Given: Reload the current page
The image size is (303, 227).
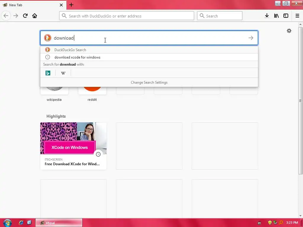Looking at the screenshot, I should coord(25,16).
